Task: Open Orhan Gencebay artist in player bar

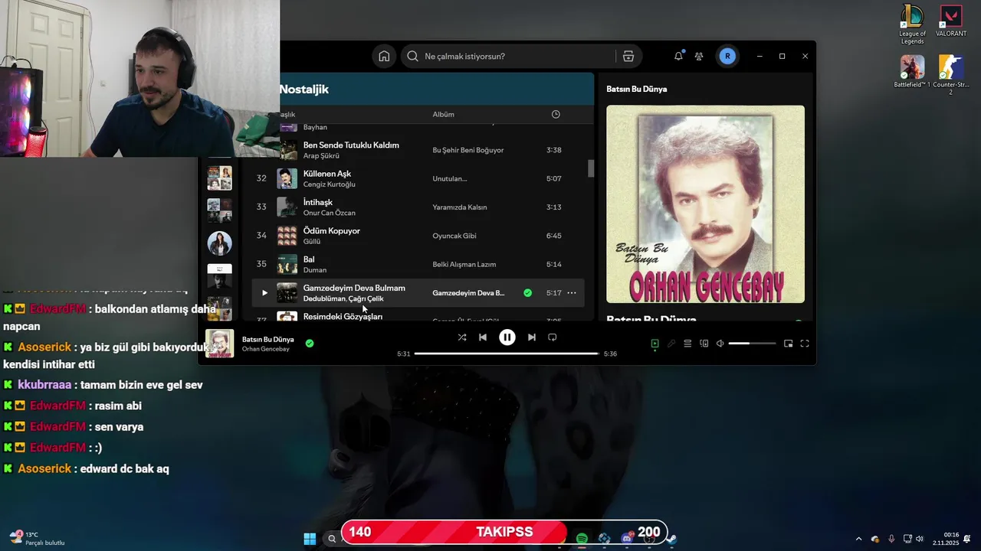Action: tap(266, 349)
